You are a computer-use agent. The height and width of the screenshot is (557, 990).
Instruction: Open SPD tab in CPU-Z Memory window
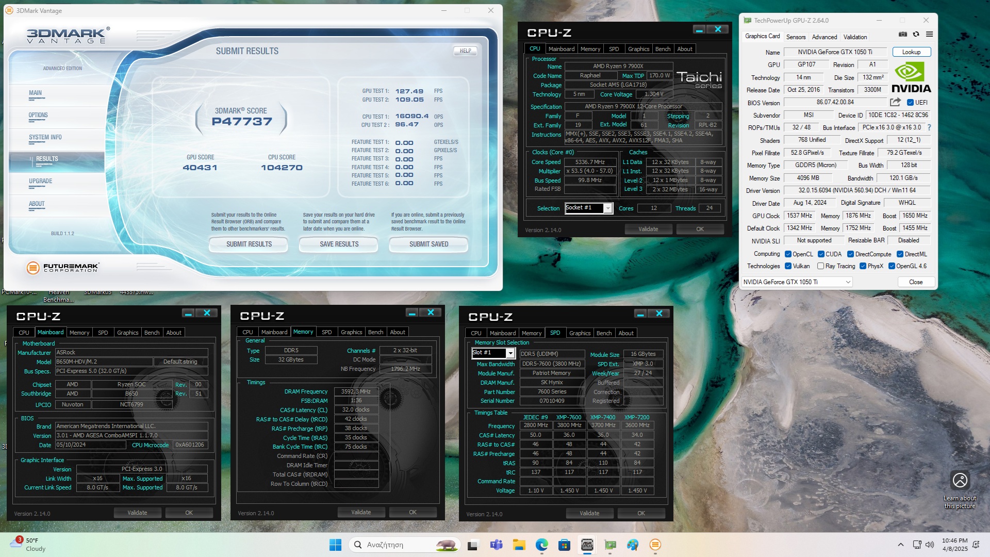[326, 333]
